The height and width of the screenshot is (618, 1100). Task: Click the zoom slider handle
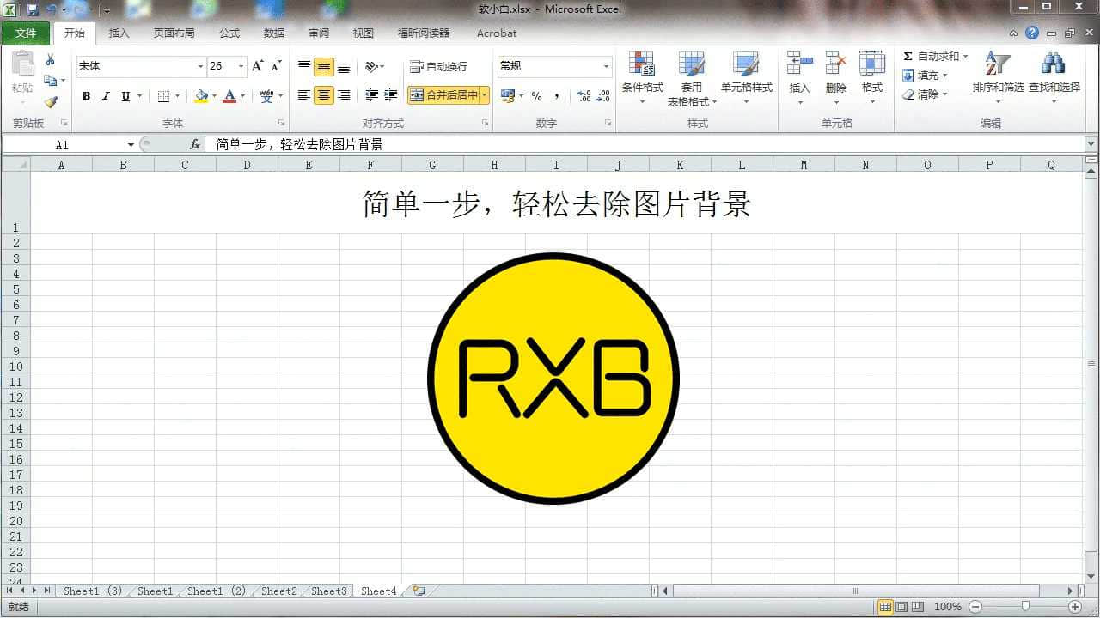pyautogui.click(x=1024, y=607)
